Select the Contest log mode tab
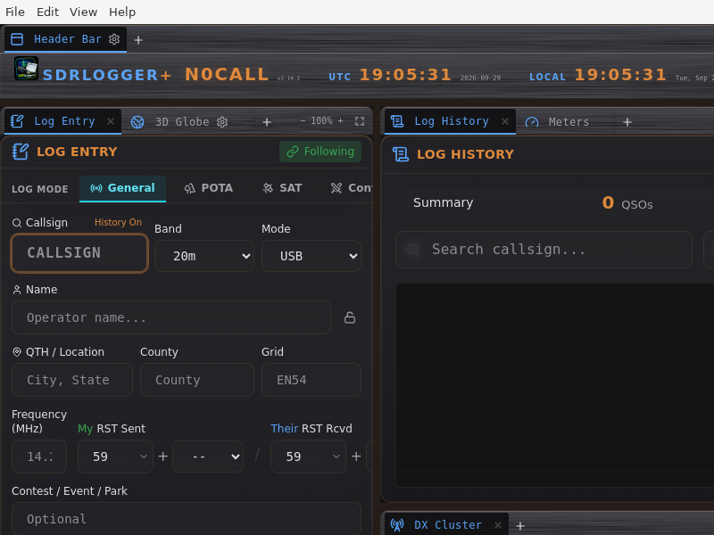714x535 pixels. tap(351, 188)
